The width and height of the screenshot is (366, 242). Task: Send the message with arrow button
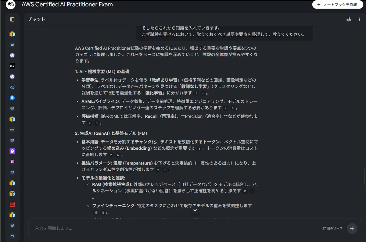pyautogui.click(x=352, y=228)
